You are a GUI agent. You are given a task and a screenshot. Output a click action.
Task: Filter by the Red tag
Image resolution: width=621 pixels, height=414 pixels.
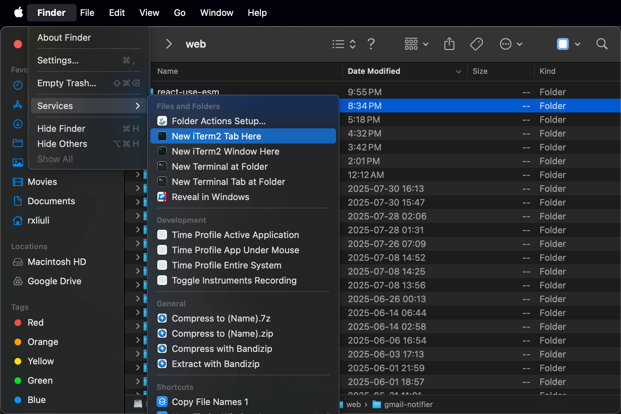pyautogui.click(x=29, y=323)
